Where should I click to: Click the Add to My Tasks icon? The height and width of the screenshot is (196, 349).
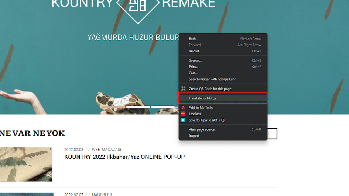pos(183,108)
